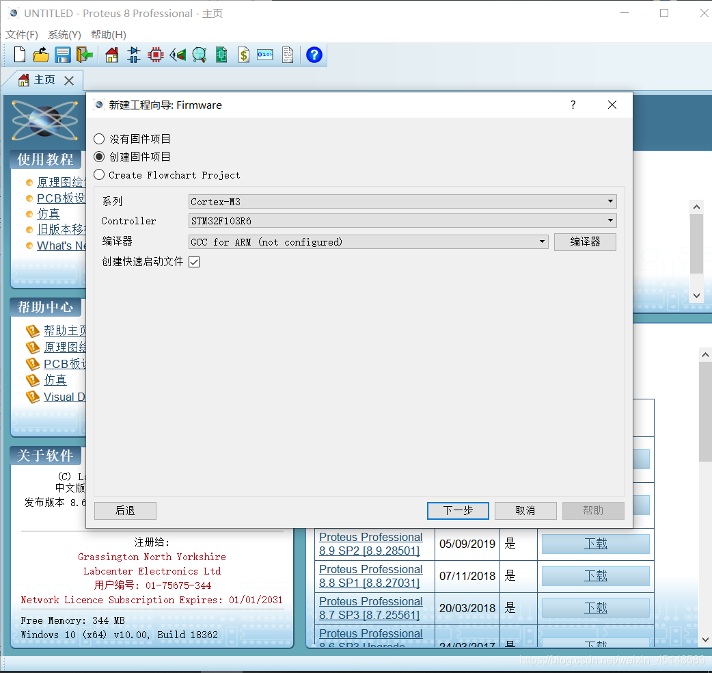
Task: Open the Controller STM32F103R6 dropdown
Action: 402,221
